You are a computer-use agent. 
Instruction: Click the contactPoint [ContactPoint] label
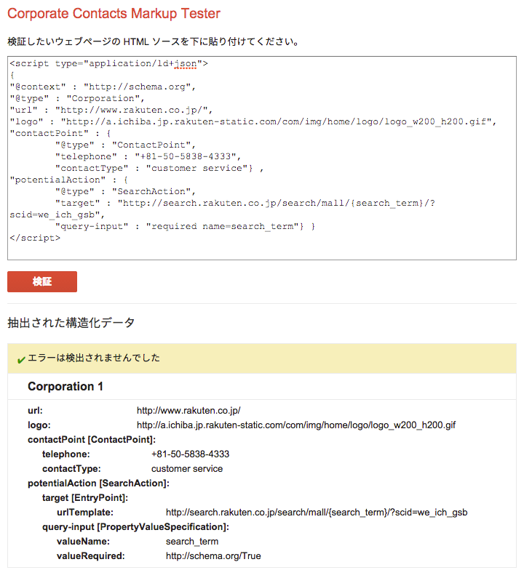pyautogui.click(x=92, y=439)
